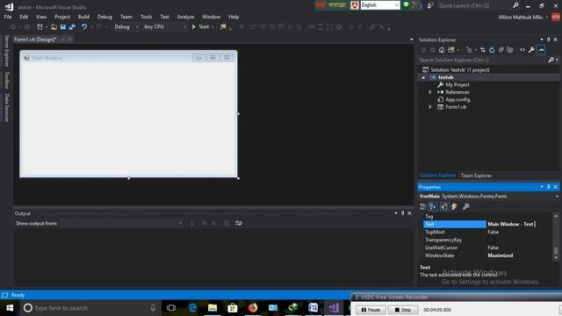The image size is (562, 316).
Task: Select the My Project node
Action: click(457, 85)
